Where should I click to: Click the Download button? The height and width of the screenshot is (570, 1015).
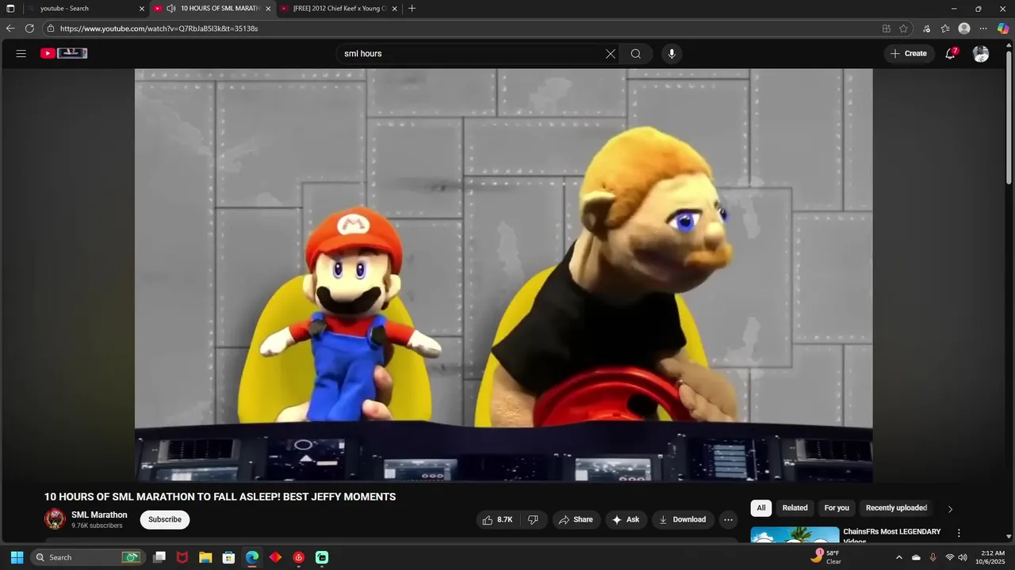coord(682,519)
